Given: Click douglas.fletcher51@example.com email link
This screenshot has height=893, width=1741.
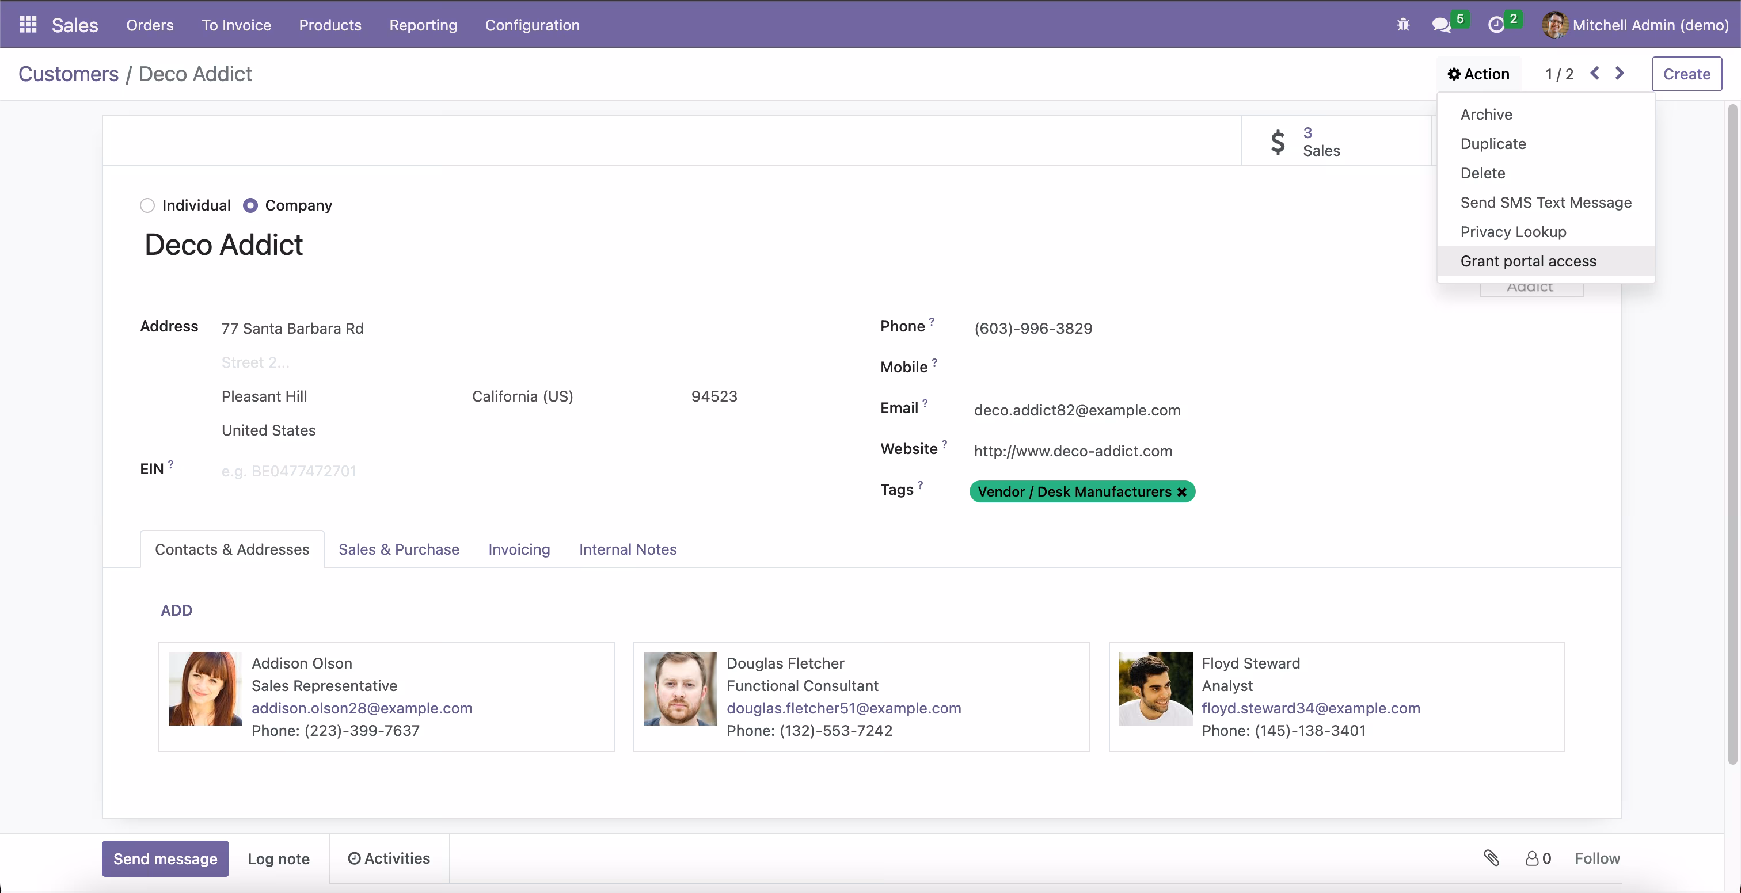Looking at the screenshot, I should [x=844, y=708].
